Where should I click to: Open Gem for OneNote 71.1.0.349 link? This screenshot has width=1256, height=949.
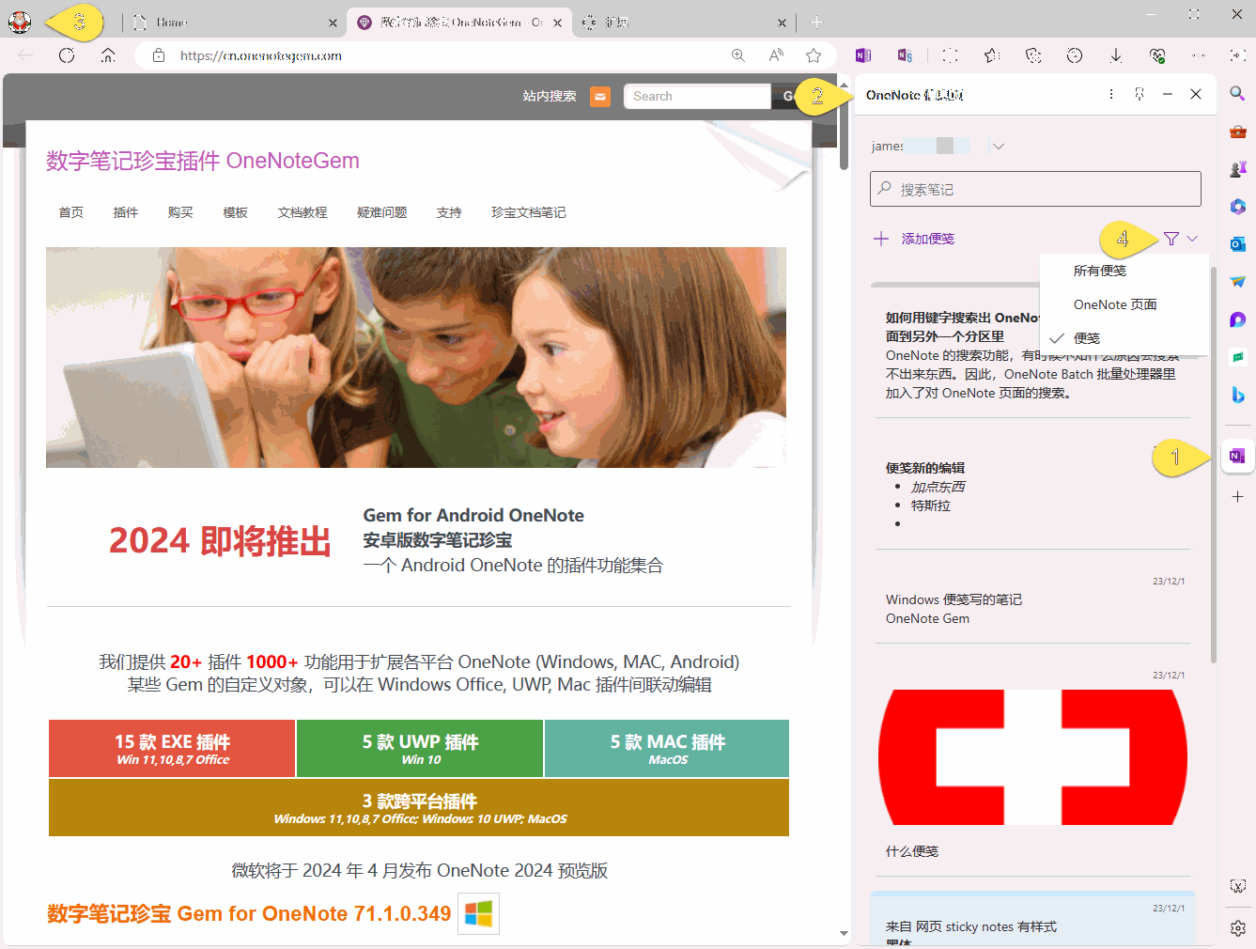249,913
